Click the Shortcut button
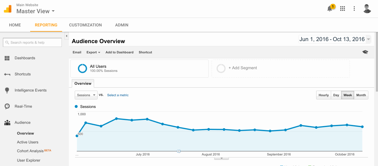 [x=145, y=52]
